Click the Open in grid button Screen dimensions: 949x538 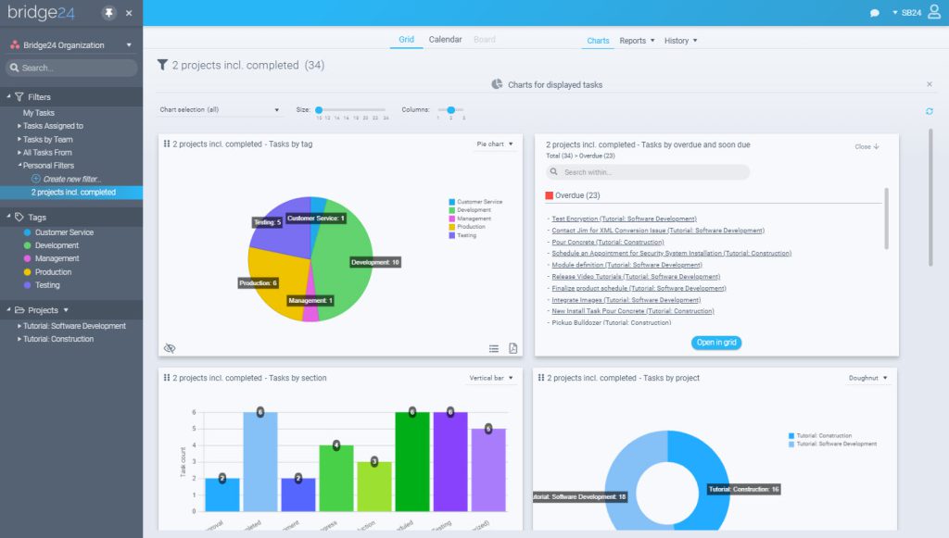point(716,343)
